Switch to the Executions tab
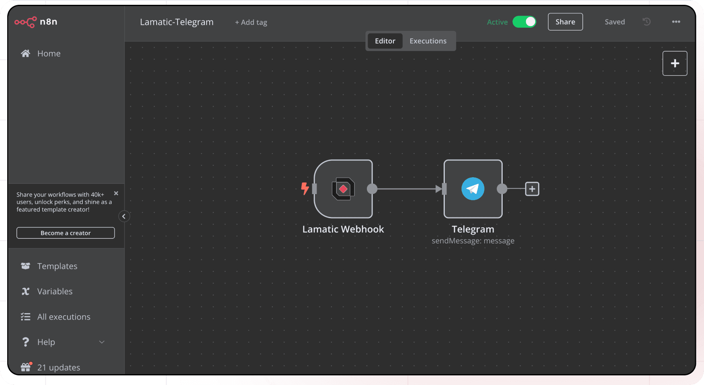 pyautogui.click(x=428, y=41)
